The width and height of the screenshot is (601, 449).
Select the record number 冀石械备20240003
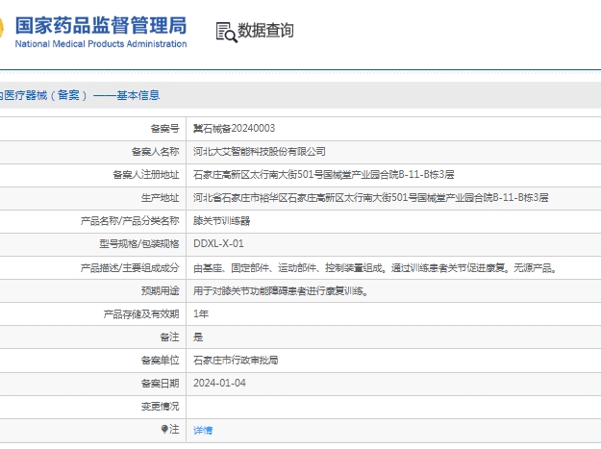click(x=235, y=128)
